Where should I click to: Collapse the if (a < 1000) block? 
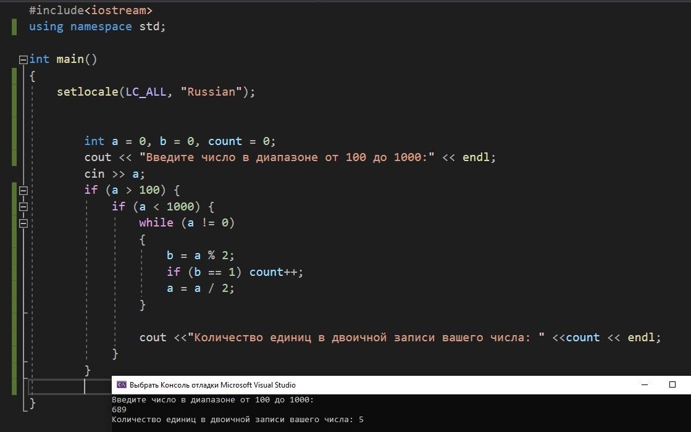click(23, 207)
